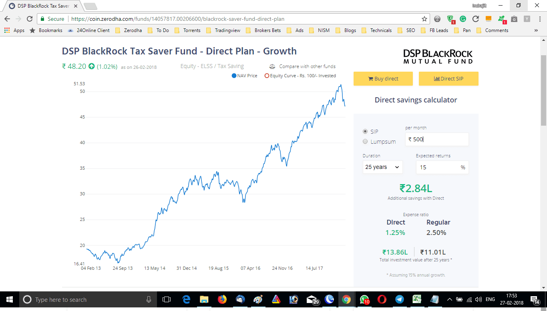Image resolution: width=547 pixels, height=311 pixels.
Task: Open File Explorer from the taskbar
Action: [204, 299]
